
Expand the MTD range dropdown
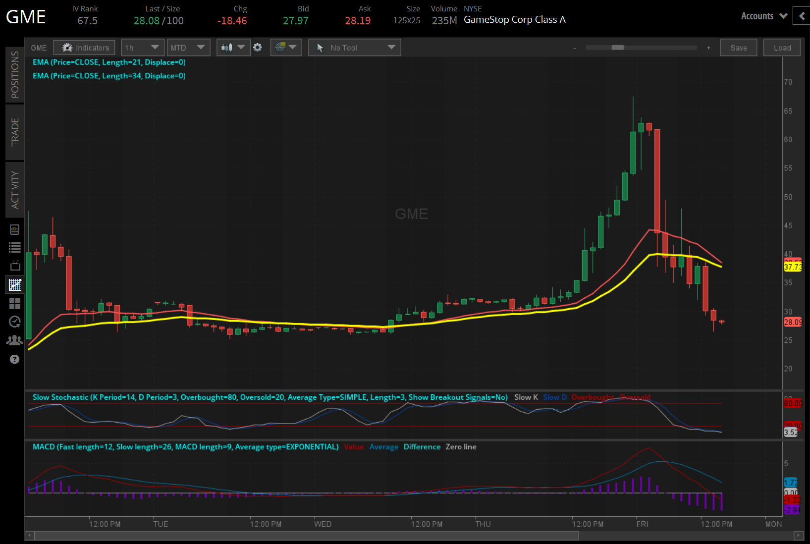coord(188,47)
